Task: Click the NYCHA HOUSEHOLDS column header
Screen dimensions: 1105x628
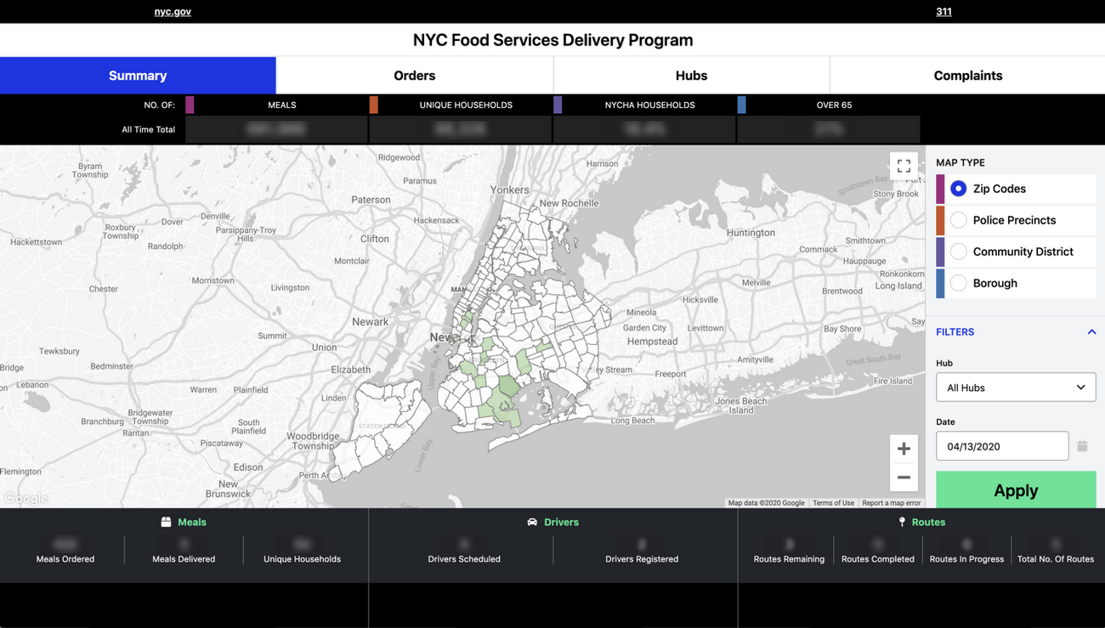Action: coord(650,105)
